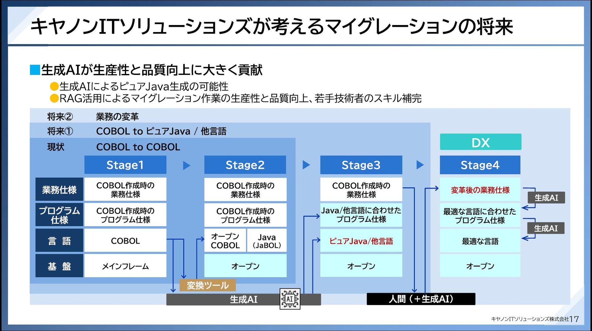Click the 業務の変革 text
Image resolution: width=592 pixels, height=331 pixels.
point(117,116)
